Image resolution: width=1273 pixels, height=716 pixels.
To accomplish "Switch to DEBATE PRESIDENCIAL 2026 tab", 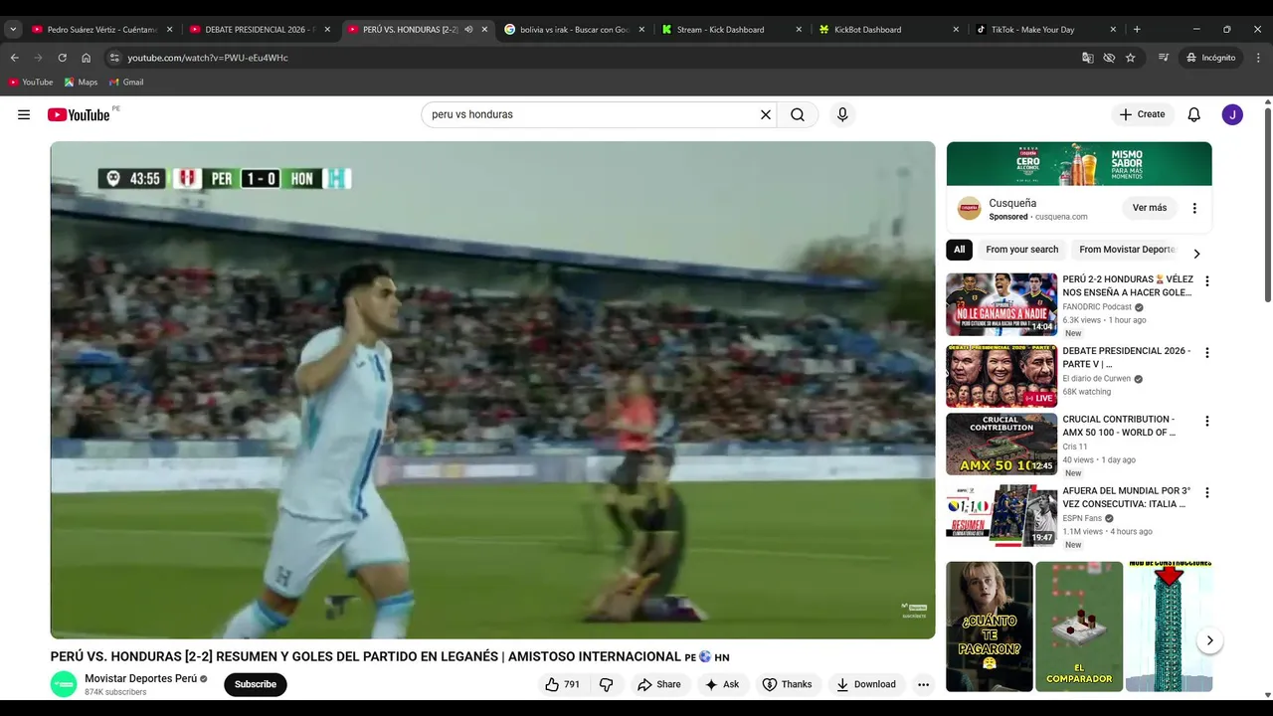I will pos(259,30).
